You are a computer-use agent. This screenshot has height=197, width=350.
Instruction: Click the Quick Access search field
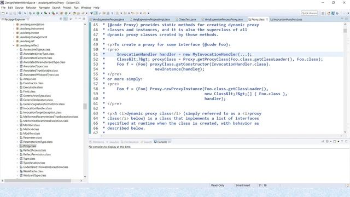click(x=309, y=13)
